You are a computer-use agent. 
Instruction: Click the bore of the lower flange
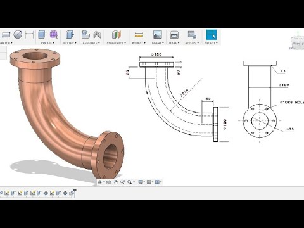tap(110, 156)
